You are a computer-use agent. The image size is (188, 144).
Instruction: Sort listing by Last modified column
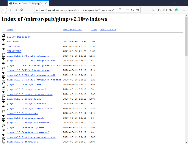coord(73,29)
